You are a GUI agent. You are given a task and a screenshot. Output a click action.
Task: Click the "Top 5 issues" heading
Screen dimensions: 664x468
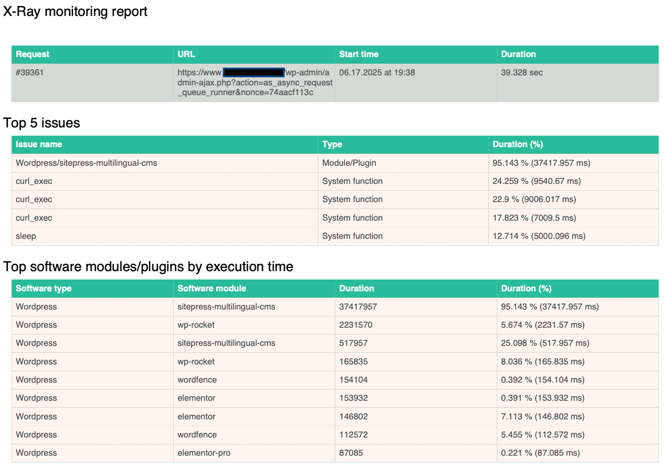click(41, 123)
